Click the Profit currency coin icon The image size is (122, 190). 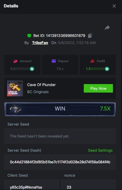pos(107,69)
